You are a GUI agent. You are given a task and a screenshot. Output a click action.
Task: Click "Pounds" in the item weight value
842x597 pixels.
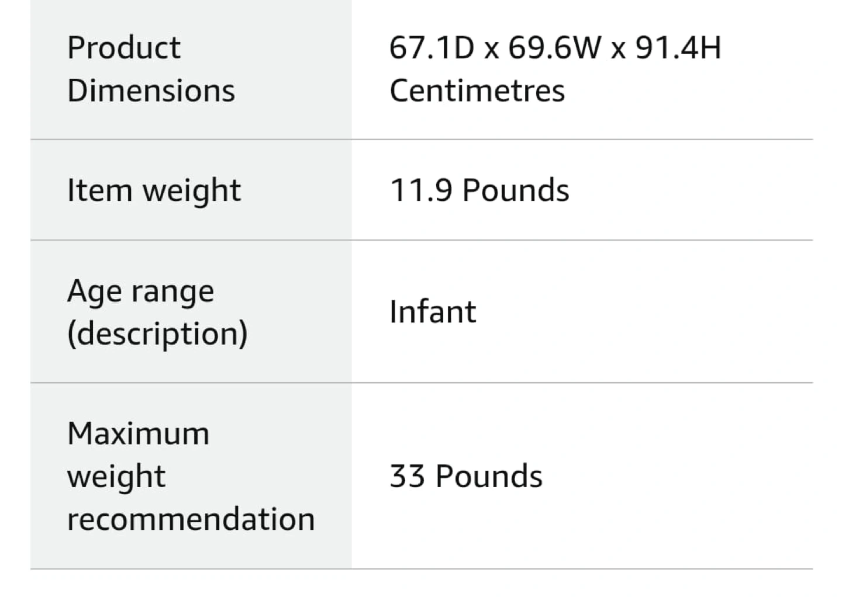pos(516,190)
